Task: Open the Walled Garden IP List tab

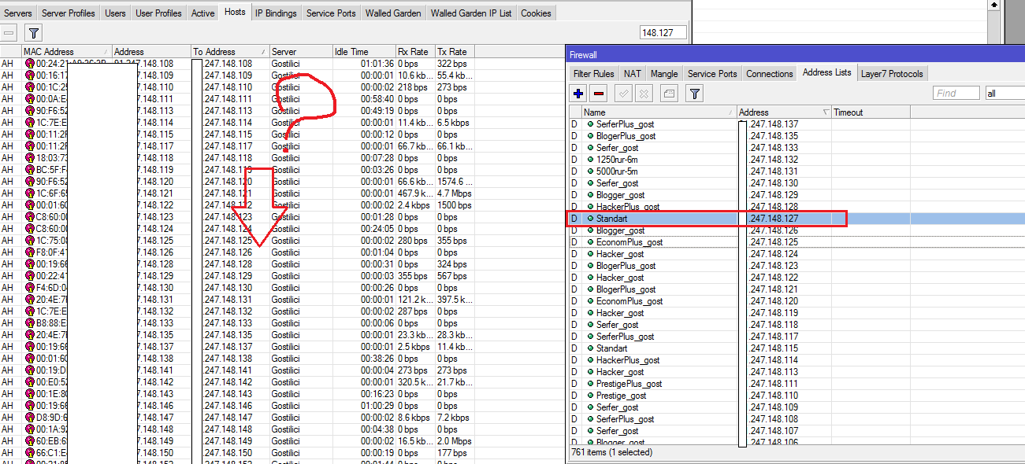Action: 471,13
